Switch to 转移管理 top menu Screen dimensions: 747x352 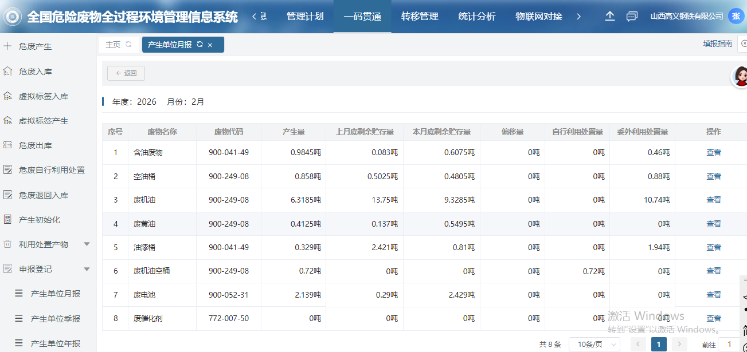pyautogui.click(x=420, y=17)
